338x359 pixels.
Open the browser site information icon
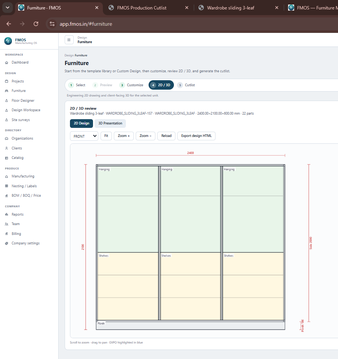click(x=52, y=24)
